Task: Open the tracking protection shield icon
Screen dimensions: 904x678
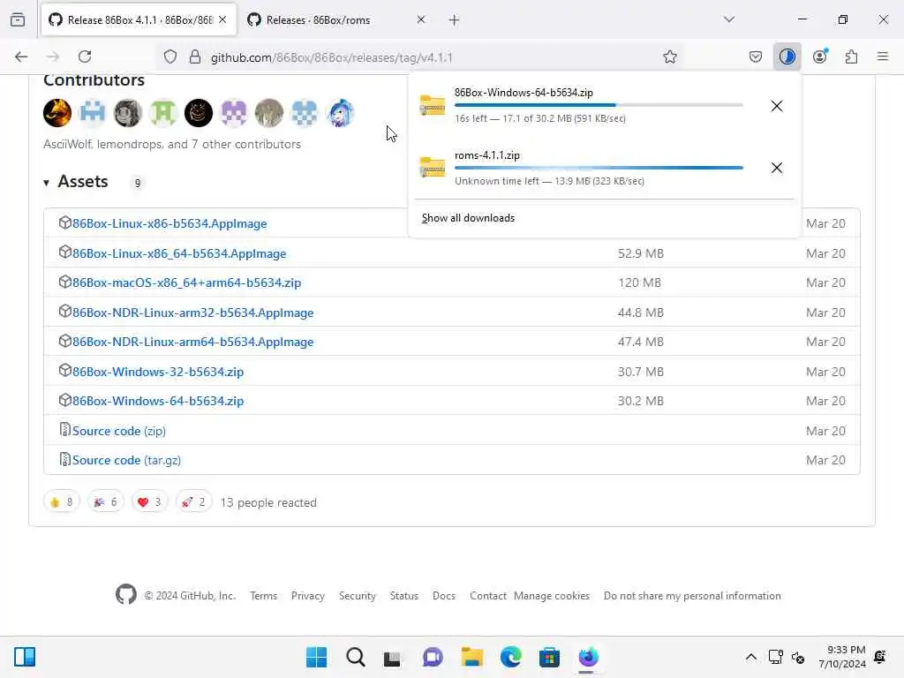Action: (x=170, y=56)
